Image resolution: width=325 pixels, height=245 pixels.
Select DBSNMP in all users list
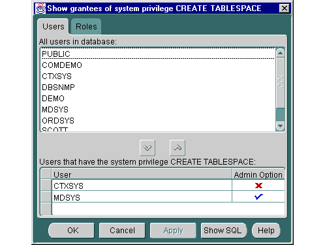[x=158, y=88]
